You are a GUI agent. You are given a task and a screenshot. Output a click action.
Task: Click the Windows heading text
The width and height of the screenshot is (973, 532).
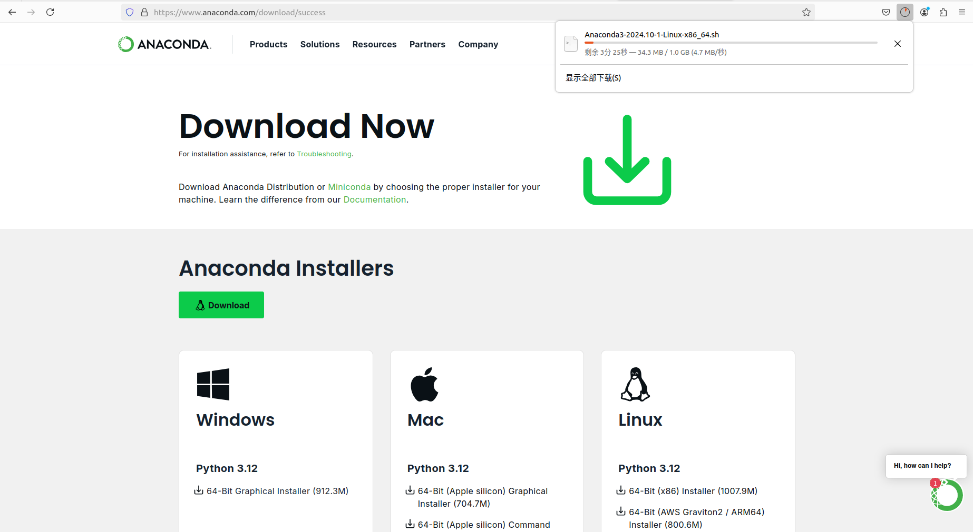pos(236,420)
